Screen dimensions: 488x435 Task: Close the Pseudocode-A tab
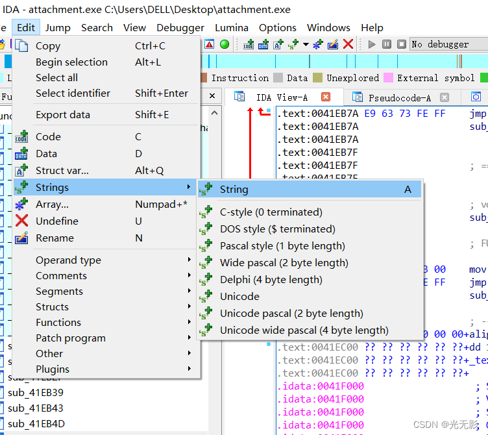[445, 97]
